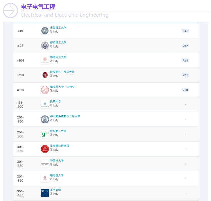Viewport: 211px width, 201px height.
Task: Click the 米兰大学 dark blue logo
Action: click(45, 193)
